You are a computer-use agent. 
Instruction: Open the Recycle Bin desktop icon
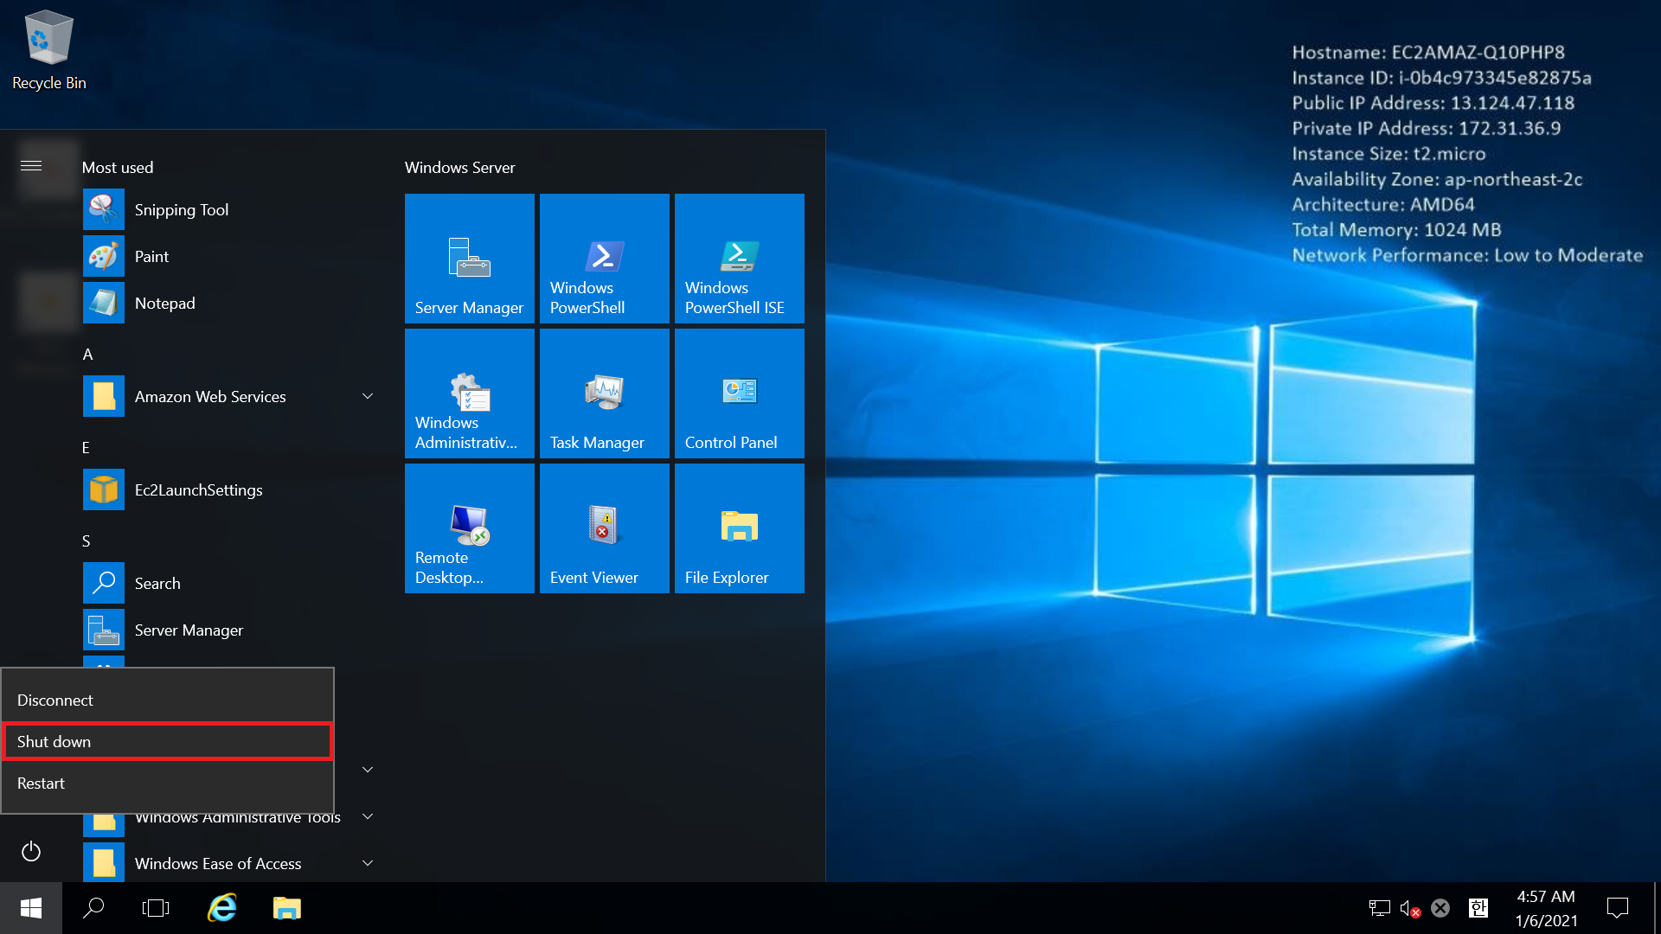tap(49, 50)
